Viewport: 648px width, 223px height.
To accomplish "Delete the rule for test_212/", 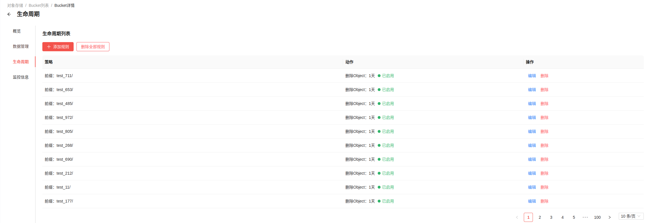I will tap(545, 173).
